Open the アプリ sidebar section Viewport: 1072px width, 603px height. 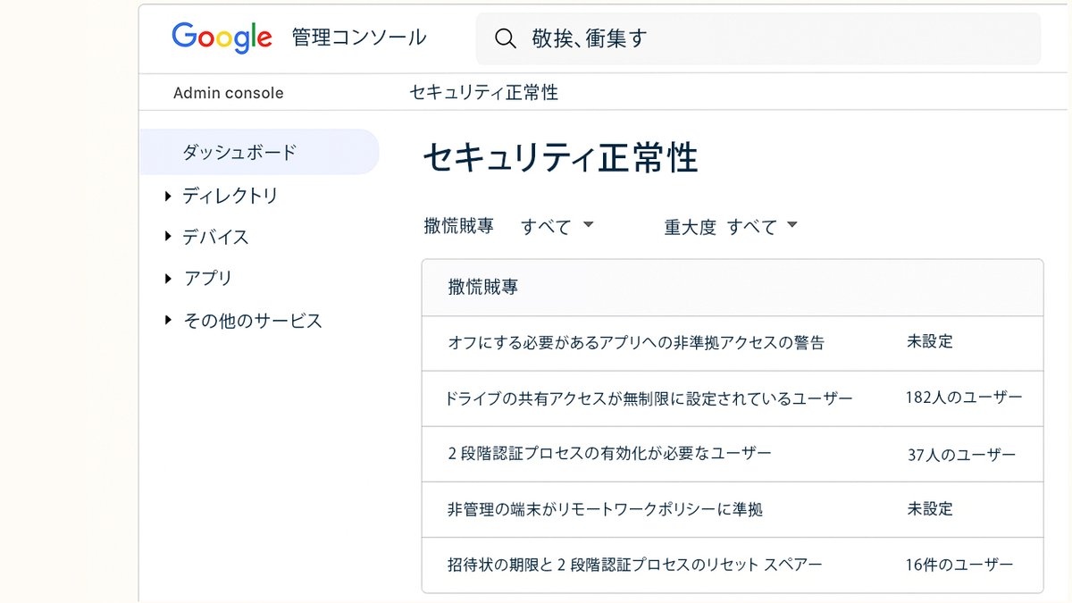[x=207, y=278]
